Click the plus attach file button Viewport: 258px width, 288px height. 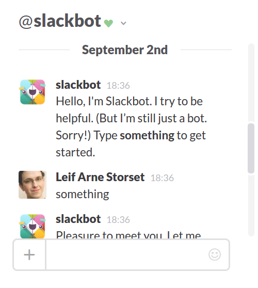29,254
